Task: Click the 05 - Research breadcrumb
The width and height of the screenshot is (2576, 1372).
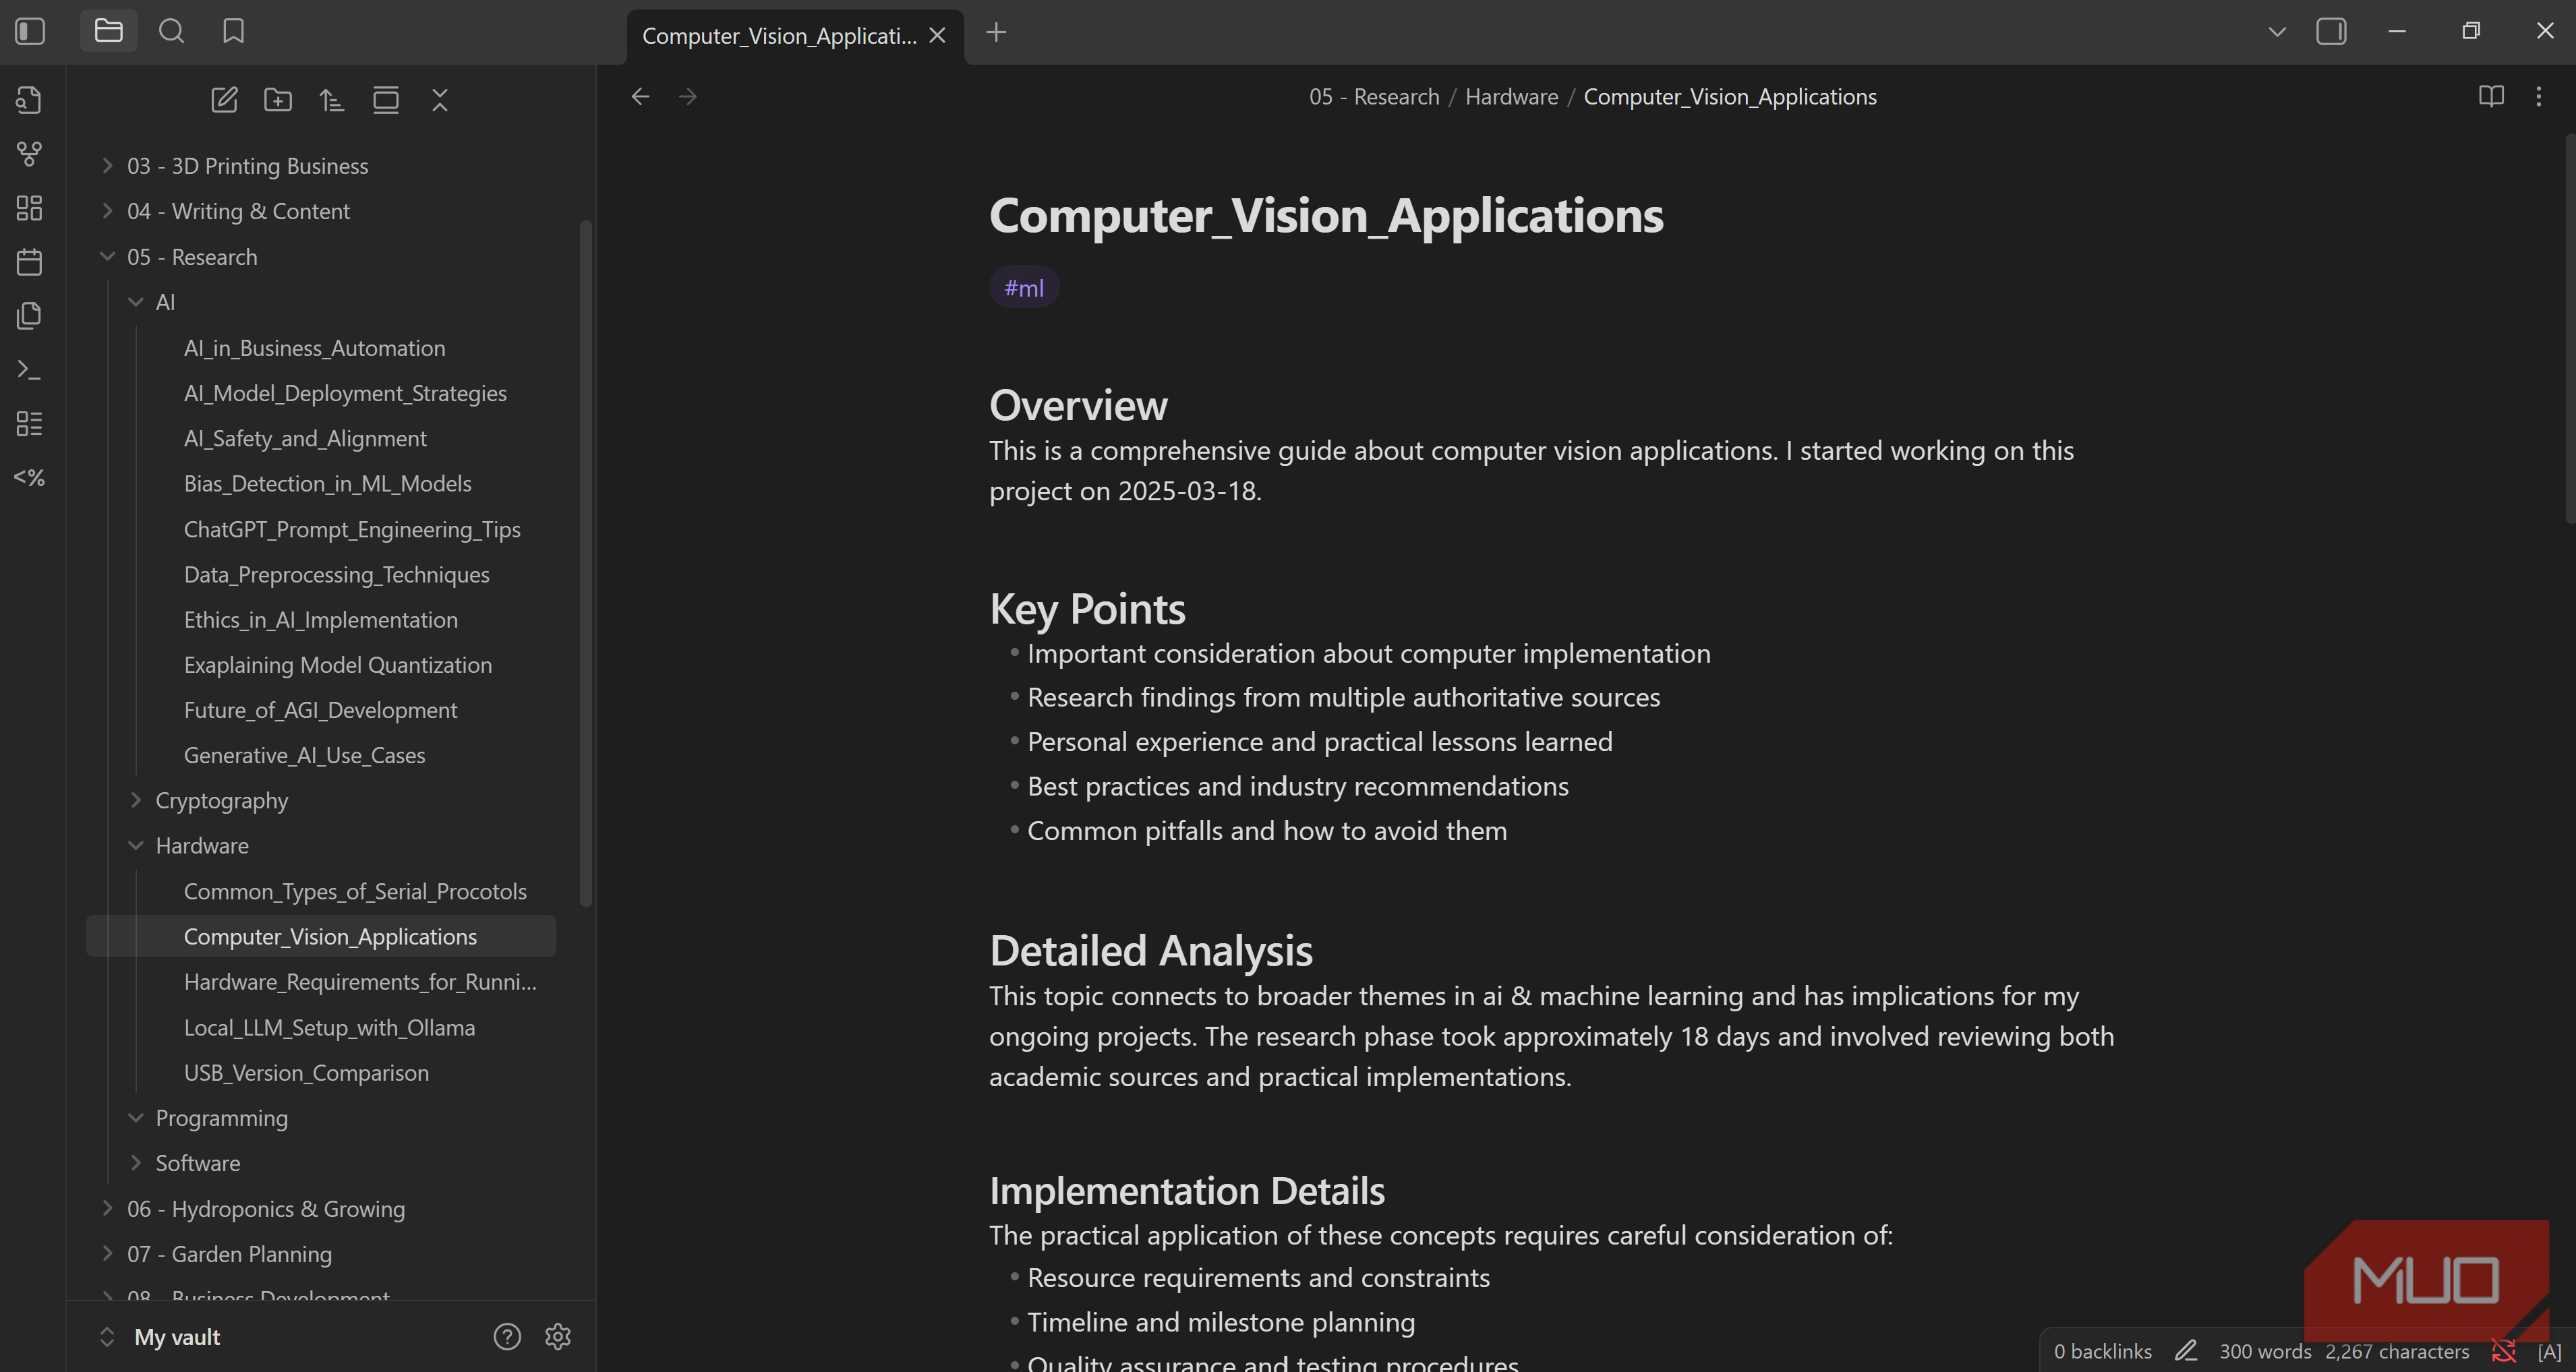Action: pyautogui.click(x=1374, y=97)
